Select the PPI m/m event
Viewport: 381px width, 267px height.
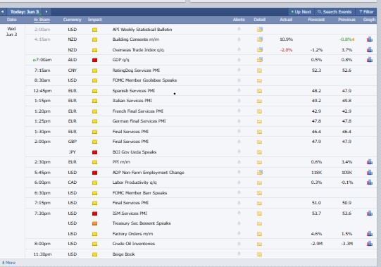click(121, 162)
